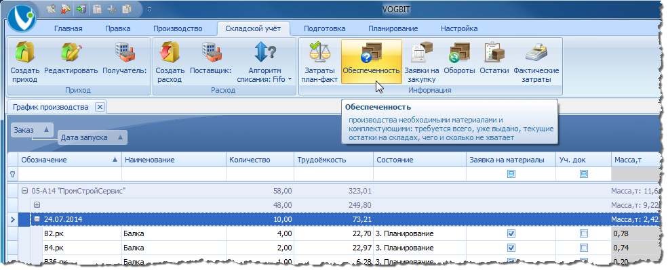Click the highlighted Обеспеченность button
The width and height of the screenshot is (668, 270).
[371, 62]
